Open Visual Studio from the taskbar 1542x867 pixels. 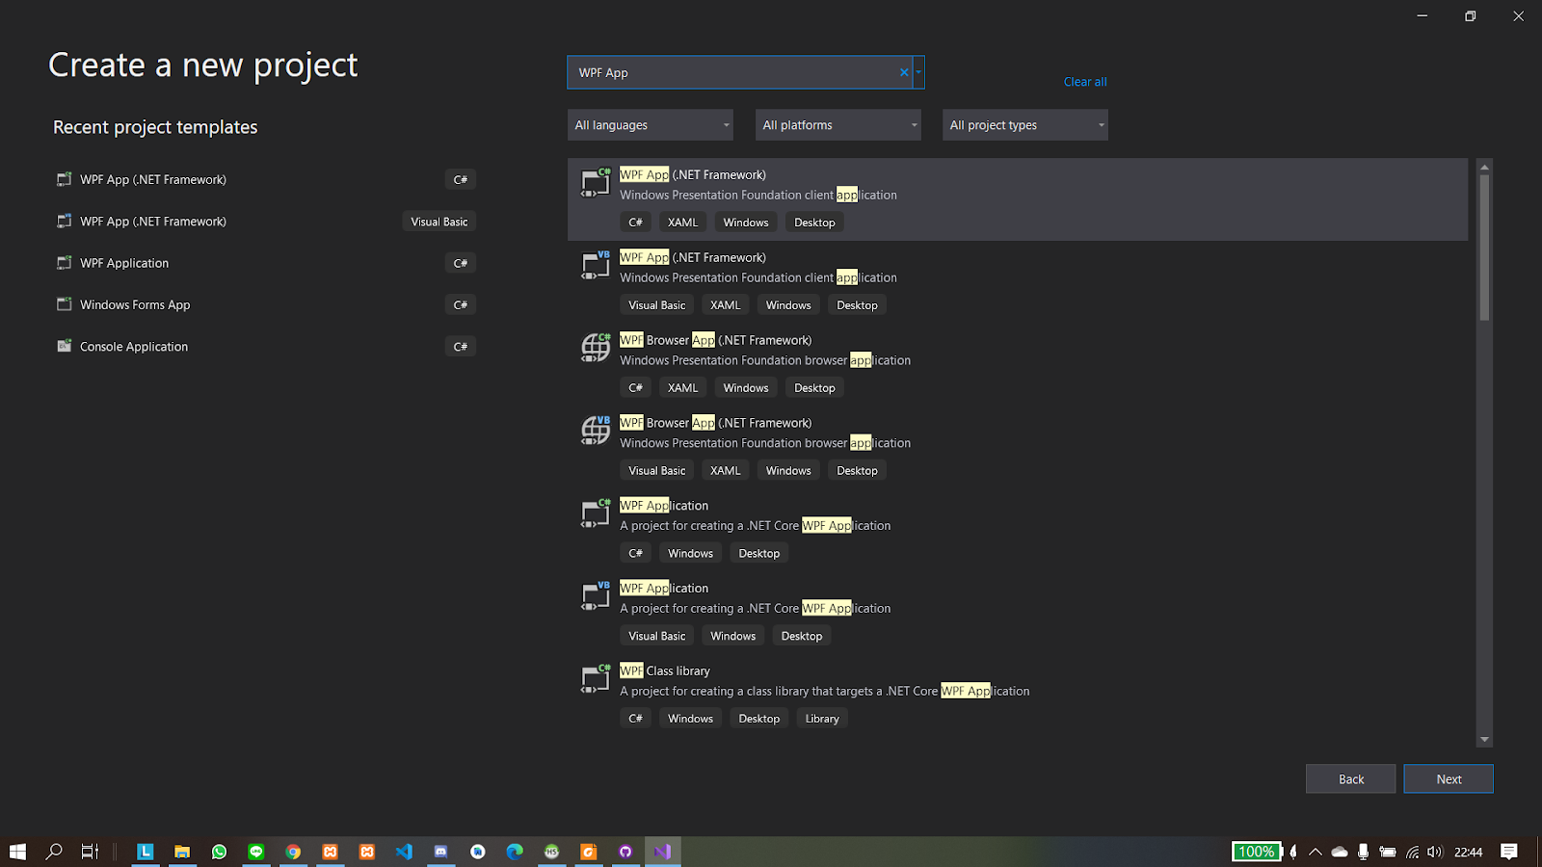tap(662, 852)
